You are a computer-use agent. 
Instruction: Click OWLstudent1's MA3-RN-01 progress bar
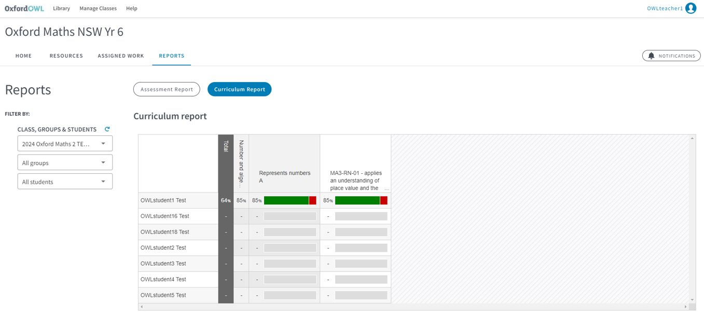tap(361, 200)
